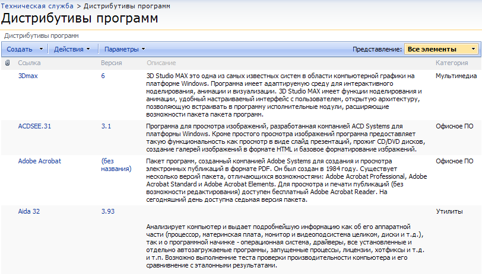Sort by the Категория column header
The width and height of the screenshot is (482, 274).
click(x=452, y=63)
